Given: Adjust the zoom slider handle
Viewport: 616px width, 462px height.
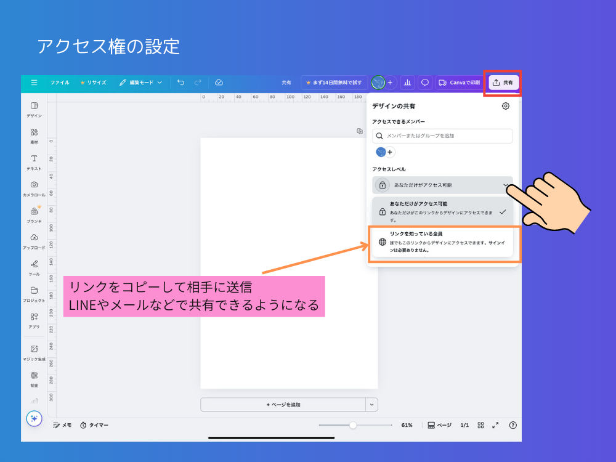Looking at the screenshot, I should point(353,425).
